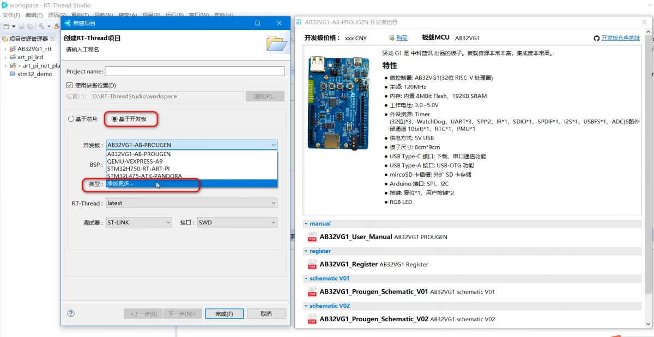Viewport: 654px width, 337px height.
Task: Click the PDF icon for AB32VG1_Prougen_Schematic_V02
Action: [x=312, y=319]
